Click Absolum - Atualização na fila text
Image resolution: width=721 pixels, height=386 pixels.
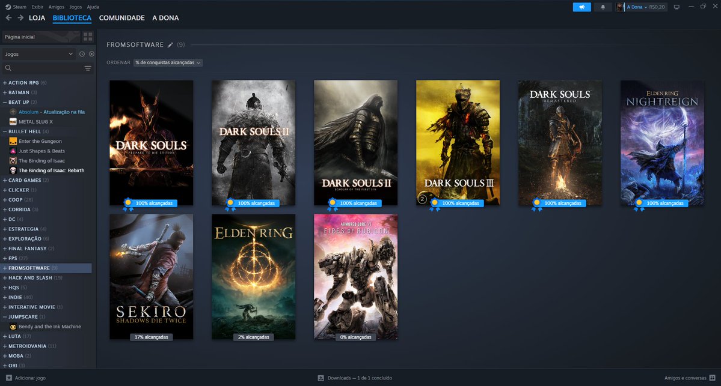[x=52, y=112]
